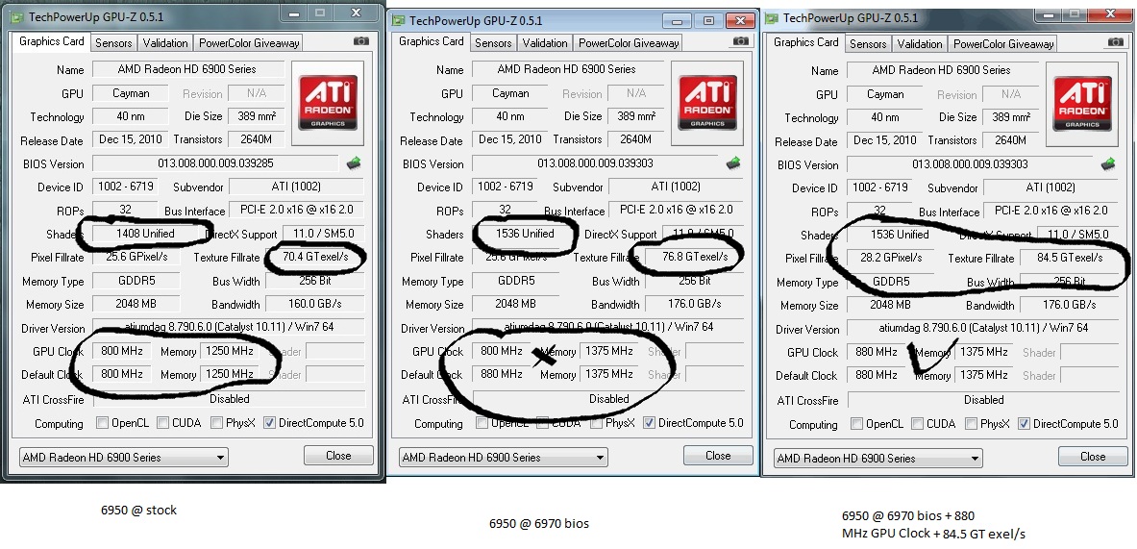Click Driver Version field in right window
The image size is (1137, 549).
[983, 328]
